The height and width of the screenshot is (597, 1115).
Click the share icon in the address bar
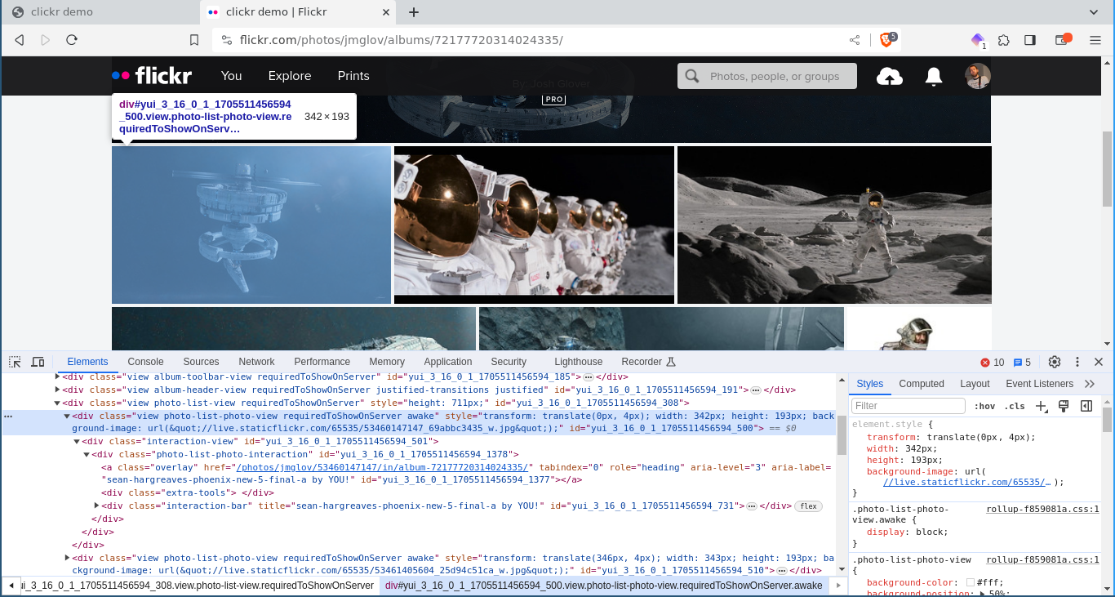855,40
